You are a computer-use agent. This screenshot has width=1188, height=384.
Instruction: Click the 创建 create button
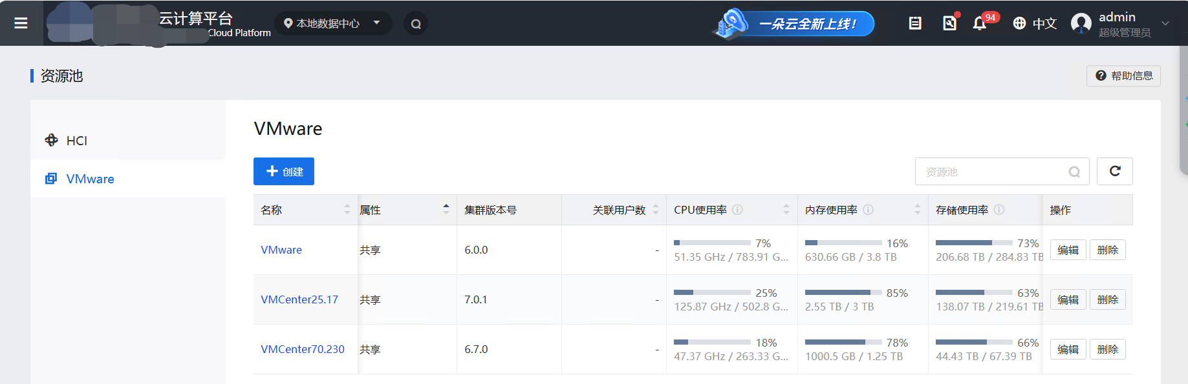click(284, 172)
